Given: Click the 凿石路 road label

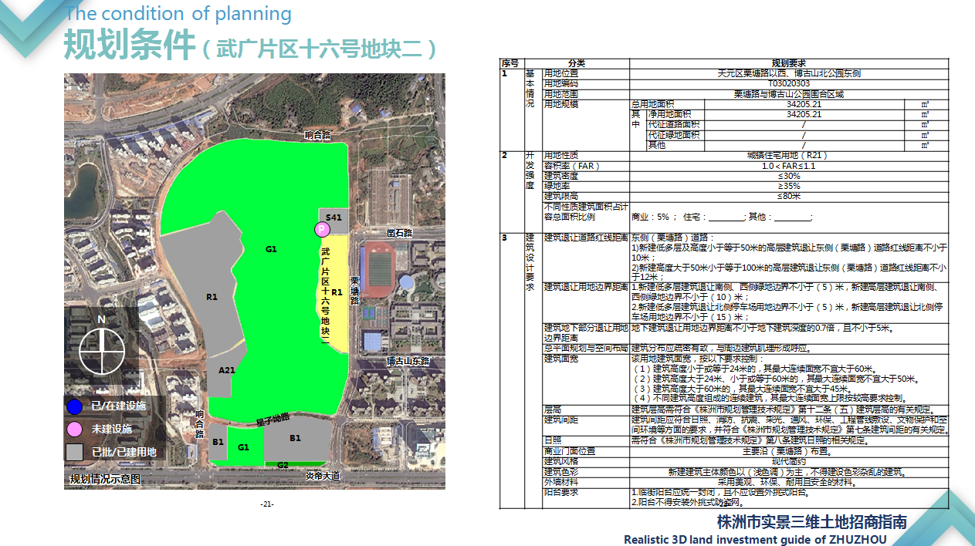Looking at the screenshot, I should [401, 232].
